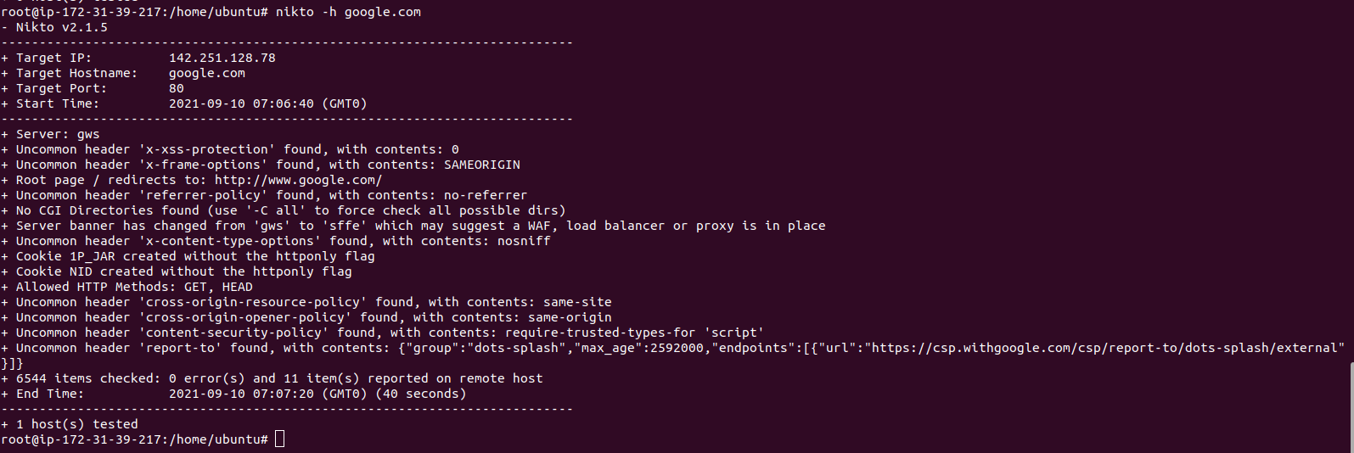Click the http://www.google.com/ redirect URL
1354x453 pixels.
[x=298, y=180]
